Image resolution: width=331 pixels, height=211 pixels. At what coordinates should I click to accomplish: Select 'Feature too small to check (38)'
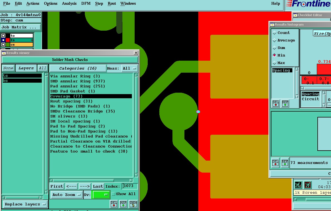(x=91, y=151)
